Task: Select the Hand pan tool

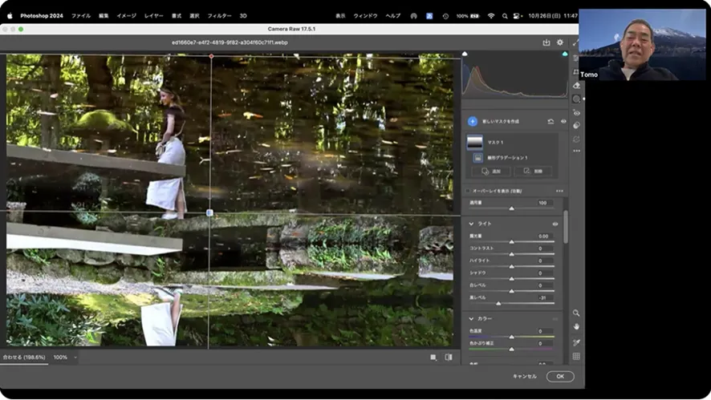Action: click(x=576, y=327)
